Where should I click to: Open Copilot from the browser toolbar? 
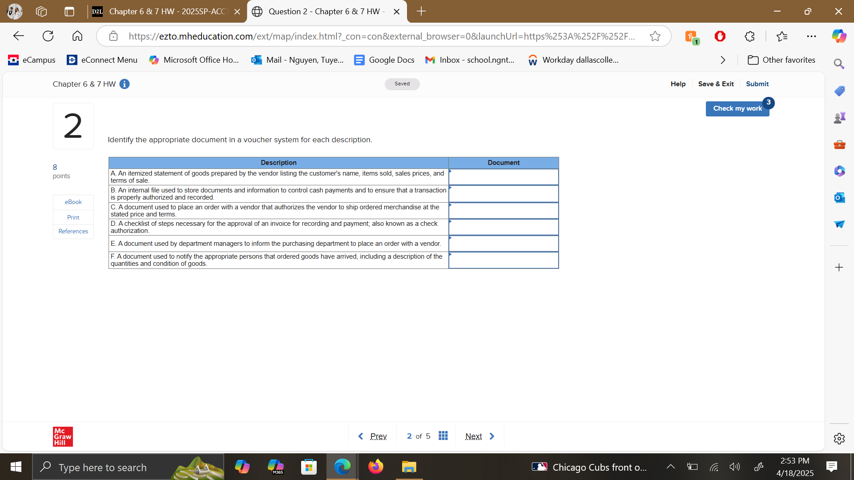point(839,36)
